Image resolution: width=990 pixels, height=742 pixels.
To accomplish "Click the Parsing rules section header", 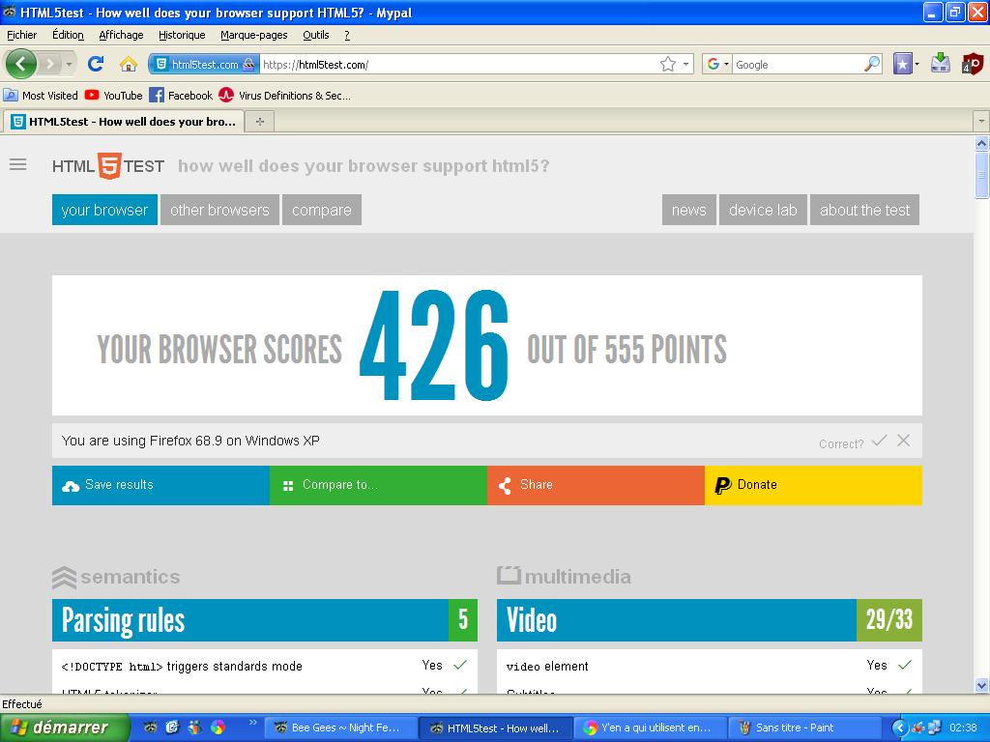I will click(265, 619).
